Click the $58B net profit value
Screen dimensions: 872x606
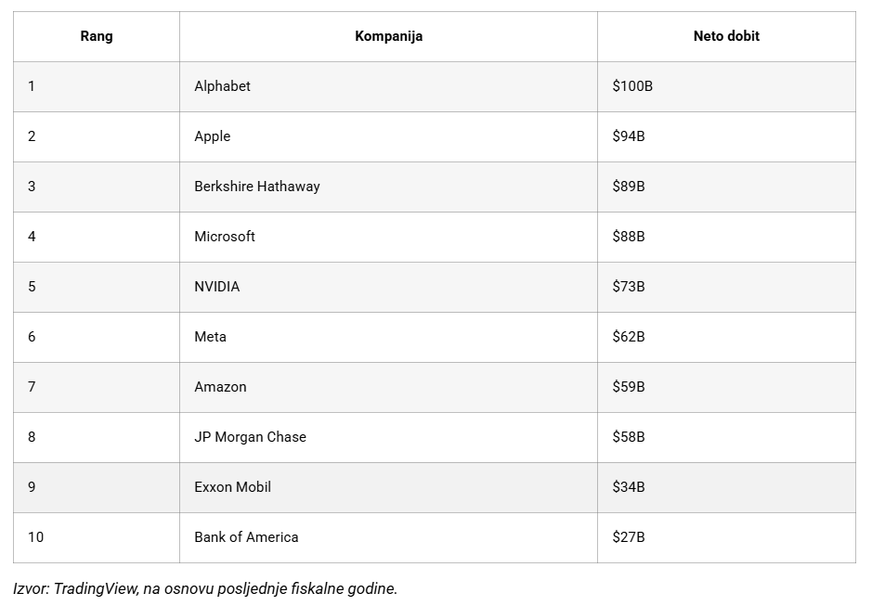pyautogui.click(x=629, y=437)
